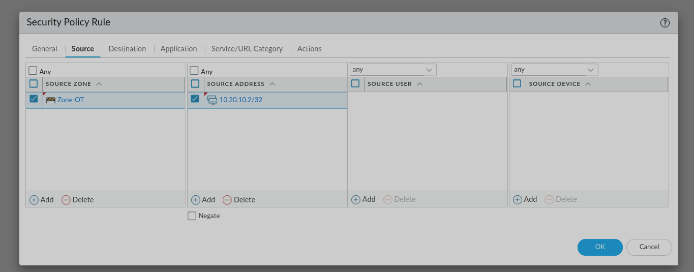Switch to the Actions tab
The width and height of the screenshot is (694, 272).
309,49
